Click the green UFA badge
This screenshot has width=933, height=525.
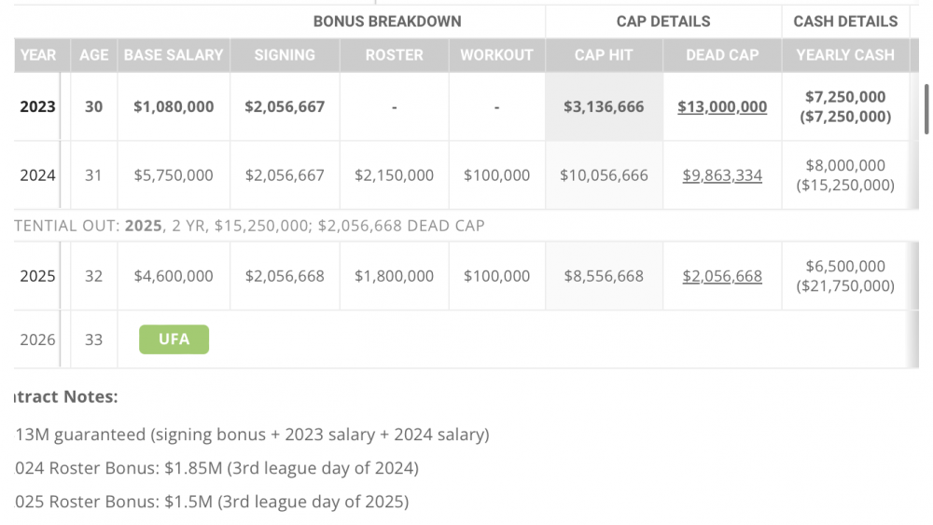point(174,339)
